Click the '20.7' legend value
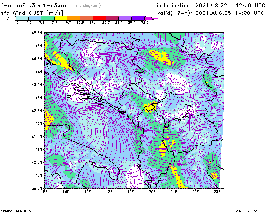 coord(106,22)
